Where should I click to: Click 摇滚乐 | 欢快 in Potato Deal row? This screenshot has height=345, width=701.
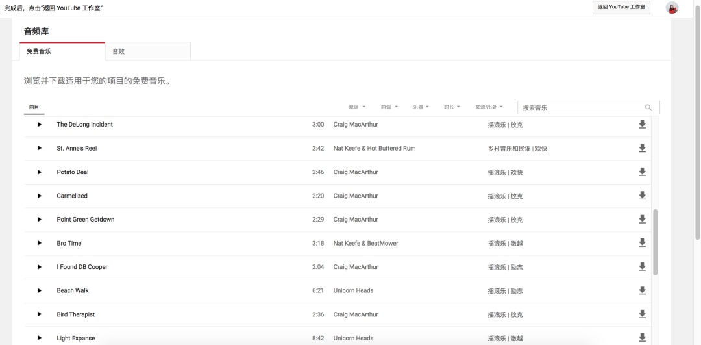point(505,172)
